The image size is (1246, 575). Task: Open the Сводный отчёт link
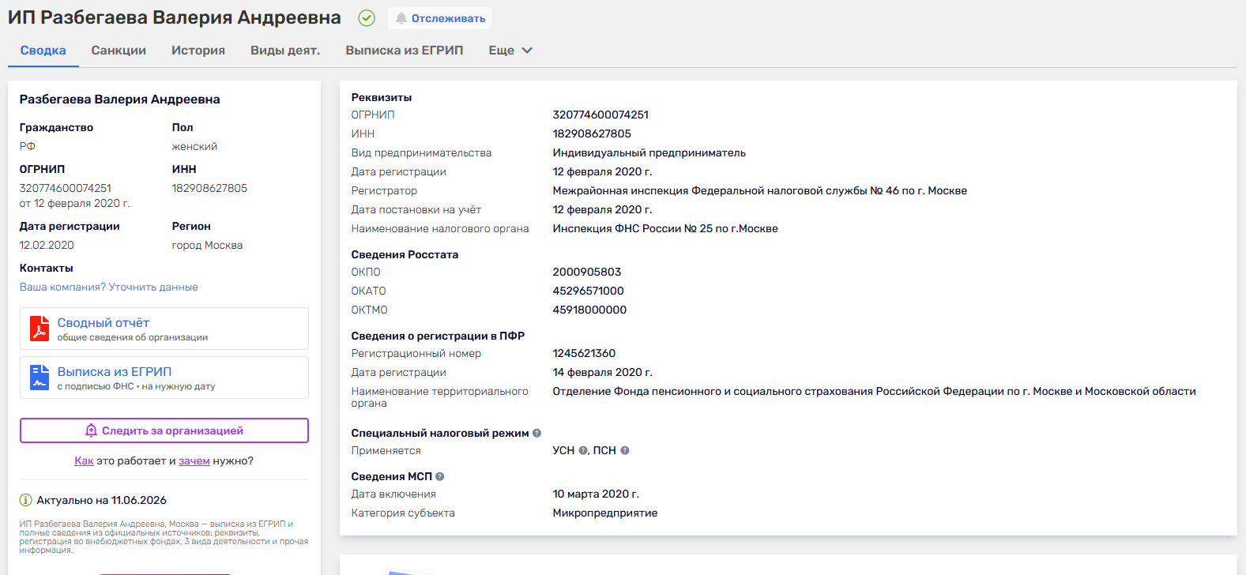pyautogui.click(x=104, y=322)
